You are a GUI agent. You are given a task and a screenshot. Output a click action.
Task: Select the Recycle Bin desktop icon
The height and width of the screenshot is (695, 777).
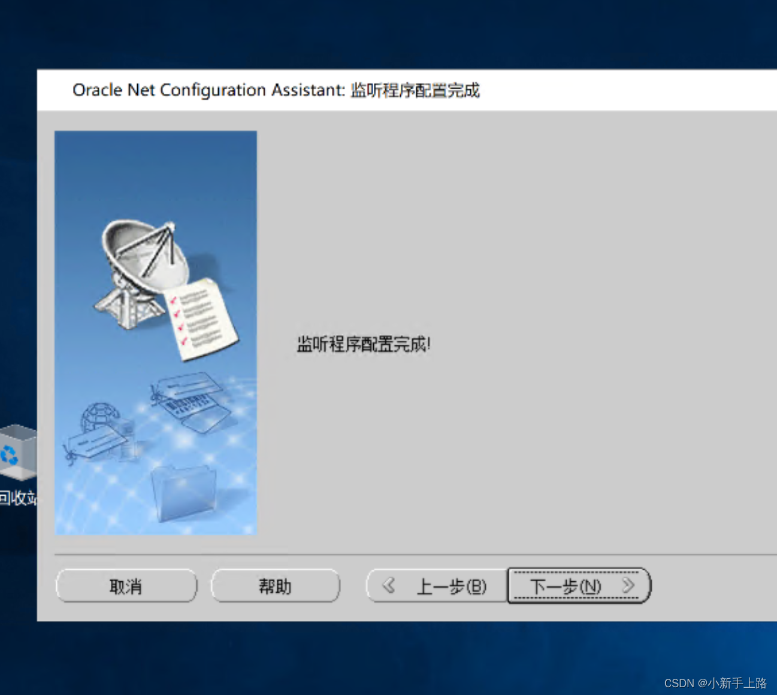click(19, 465)
